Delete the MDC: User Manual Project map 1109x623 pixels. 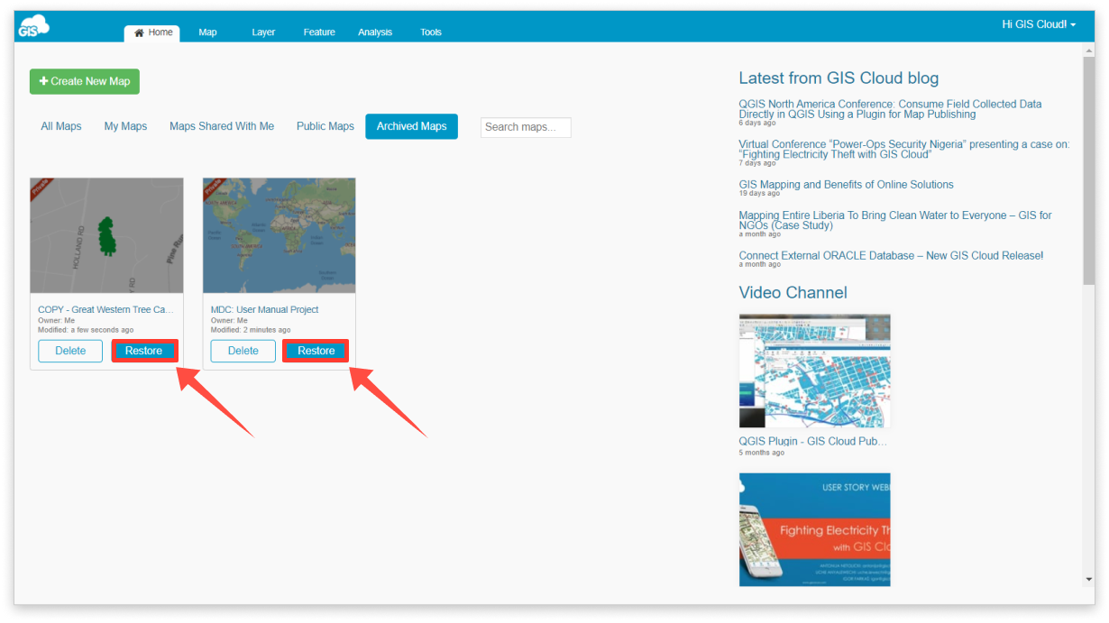[x=243, y=351]
